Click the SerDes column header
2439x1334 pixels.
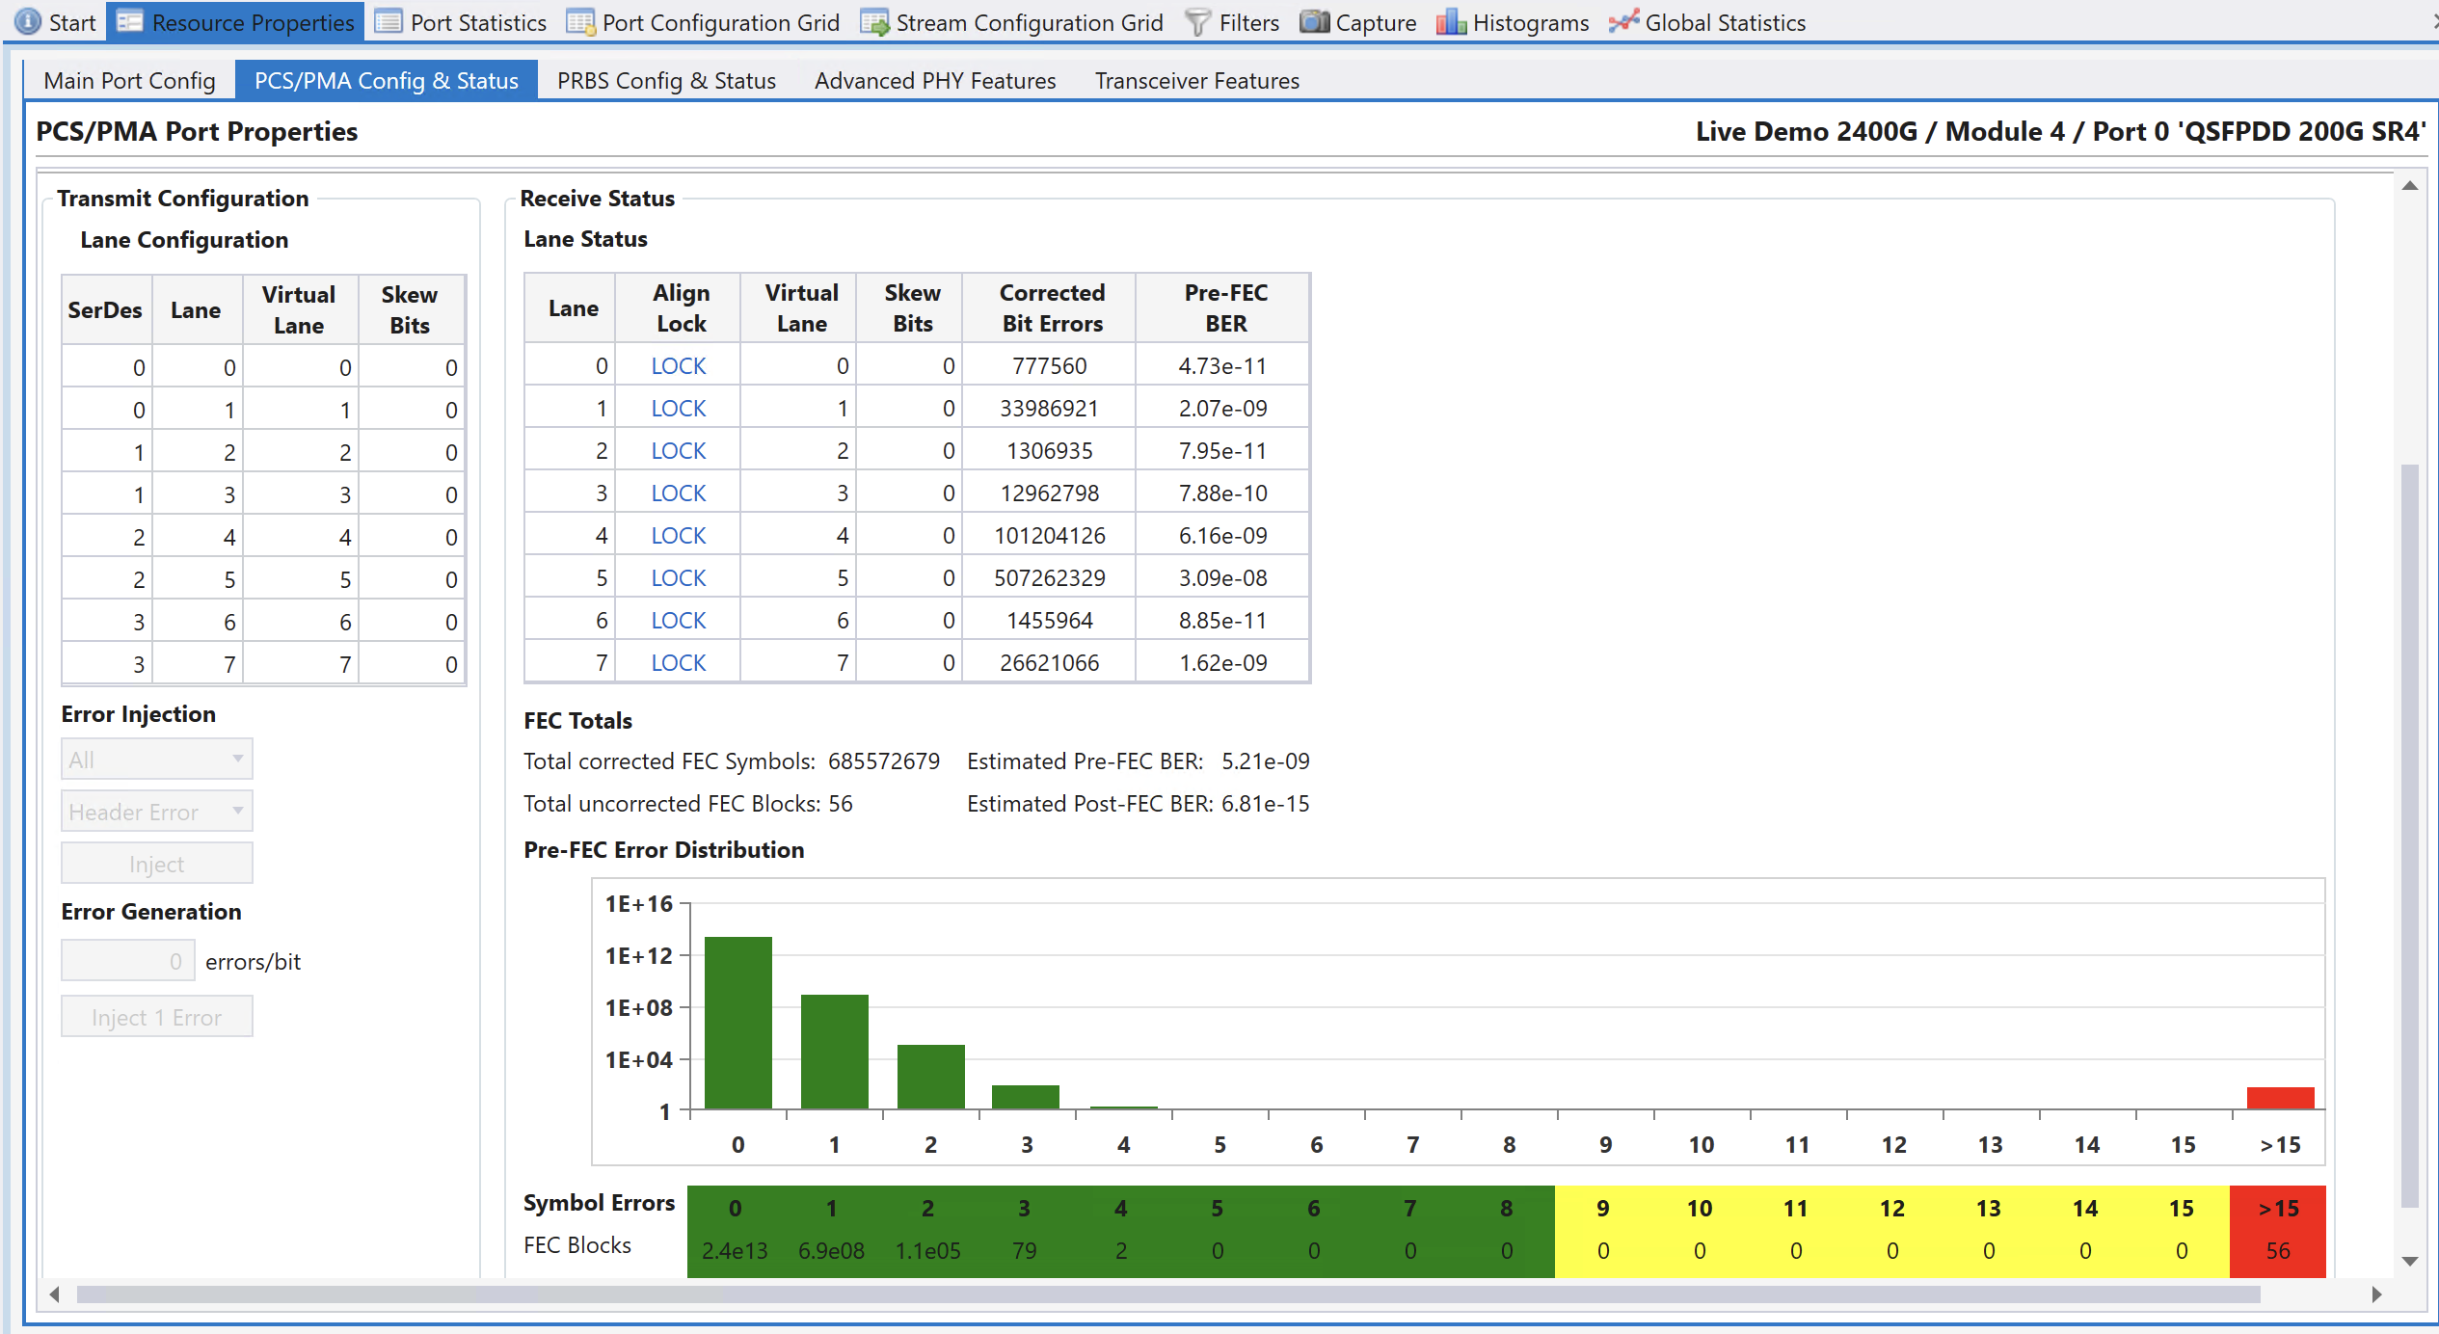[104, 309]
